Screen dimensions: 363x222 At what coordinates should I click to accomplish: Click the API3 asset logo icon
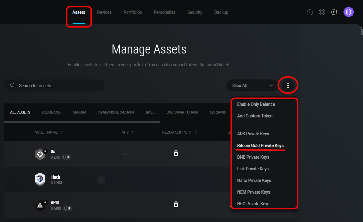pos(40,205)
